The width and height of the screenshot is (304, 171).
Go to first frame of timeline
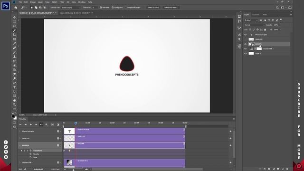(x=20, y=124)
